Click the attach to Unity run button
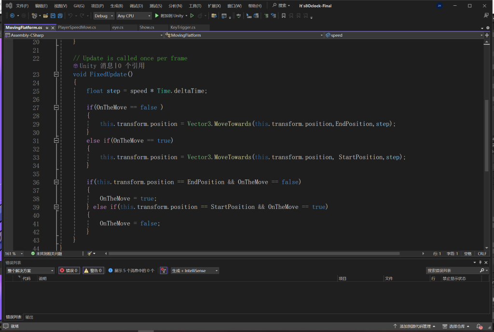The height and width of the screenshot is (332, 494). click(x=169, y=16)
